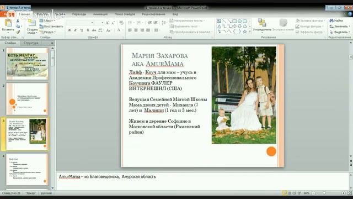Switch to Normal view in status bar
Image resolution: width=353 pixels, height=199 pixels.
[285, 193]
